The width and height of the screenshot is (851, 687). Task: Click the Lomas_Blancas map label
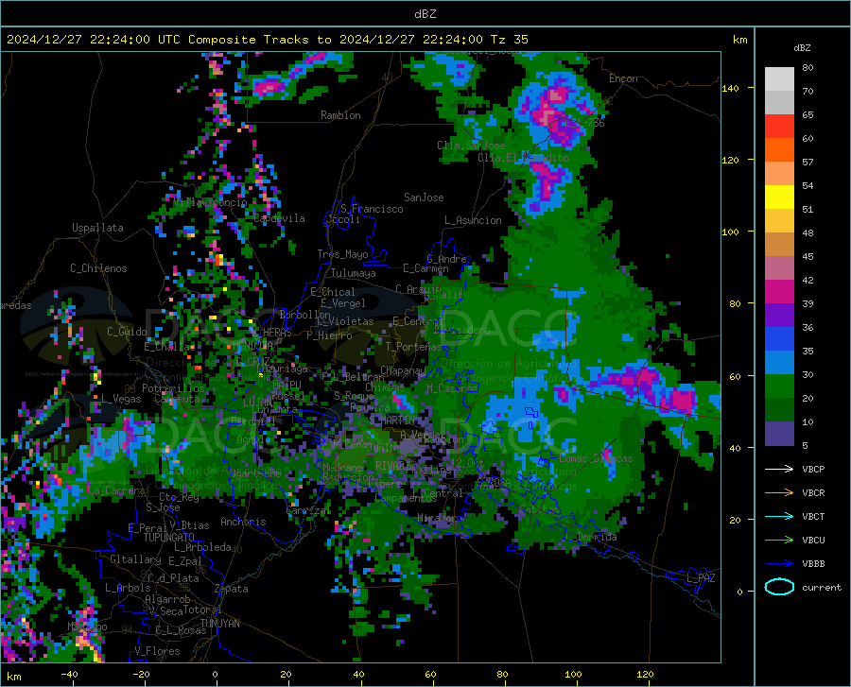pyautogui.click(x=596, y=458)
